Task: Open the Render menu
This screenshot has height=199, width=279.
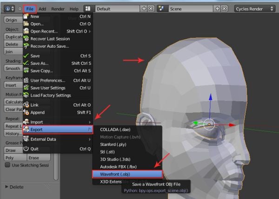Action: coord(58,9)
